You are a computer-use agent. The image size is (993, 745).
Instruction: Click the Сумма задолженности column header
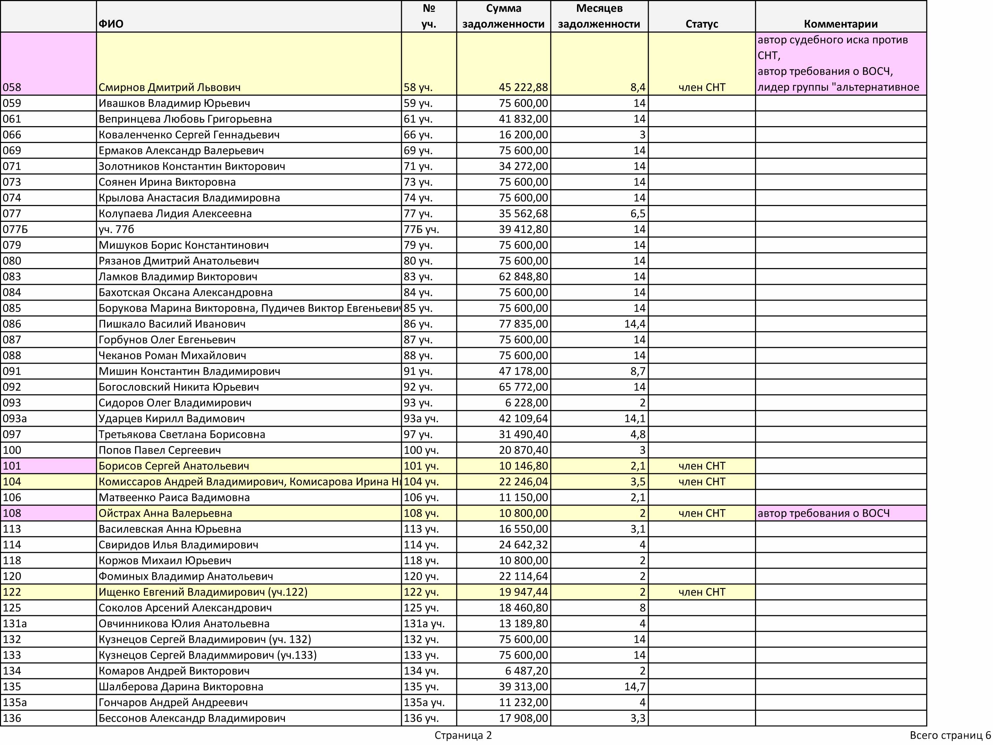point(503,16)
